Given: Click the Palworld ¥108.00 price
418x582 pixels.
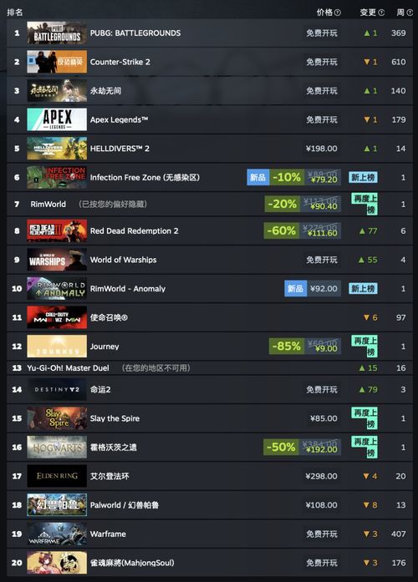Looking at the screenshot, I should 321,505.
